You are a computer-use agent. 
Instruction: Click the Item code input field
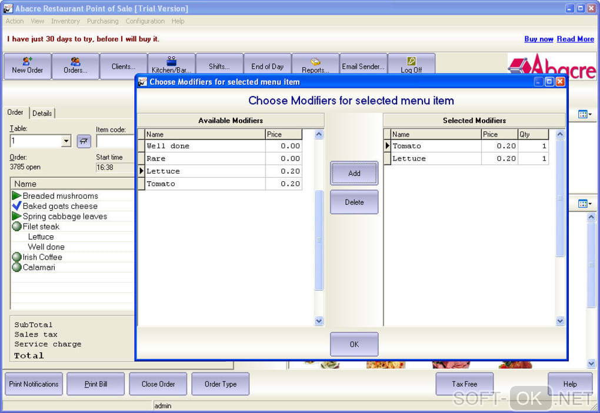point(115,141)
